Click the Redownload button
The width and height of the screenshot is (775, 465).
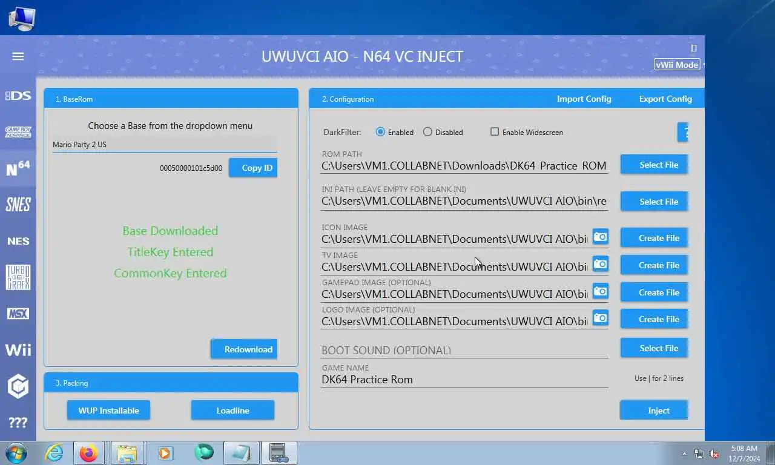point(244,349)
